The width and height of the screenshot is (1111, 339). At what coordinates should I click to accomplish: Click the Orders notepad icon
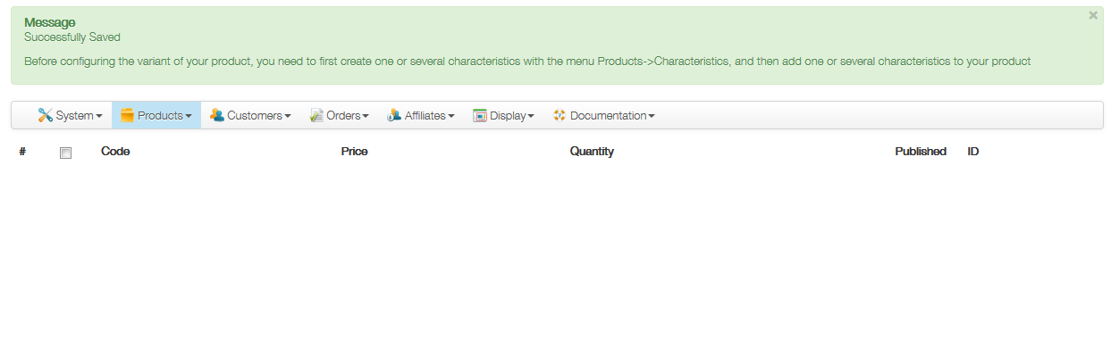316,115
